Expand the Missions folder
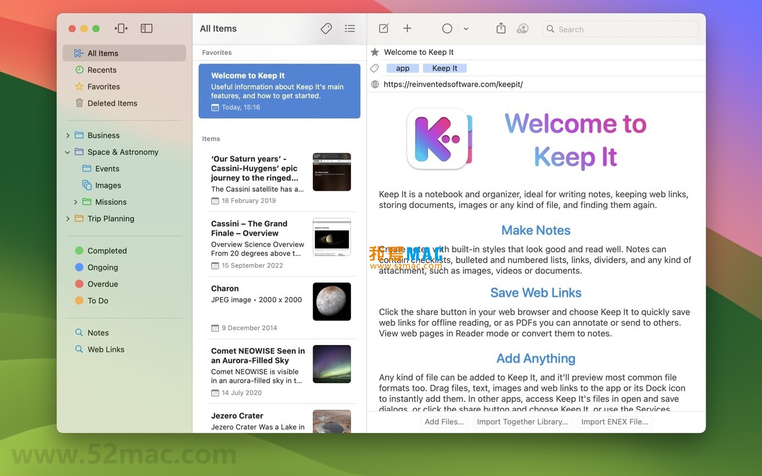This screenshot has width=762, height=476. [76, 202]
